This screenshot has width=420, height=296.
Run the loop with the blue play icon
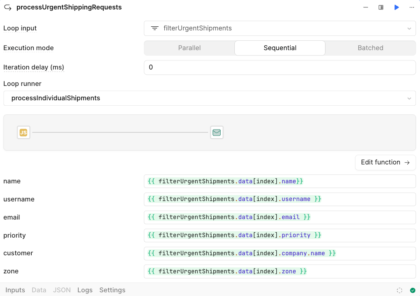tap(397, 7)
